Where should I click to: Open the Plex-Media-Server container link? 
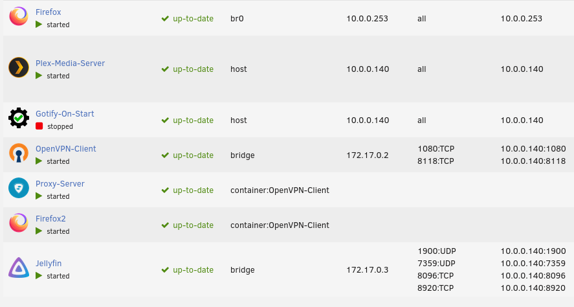[x=71, y=63]
